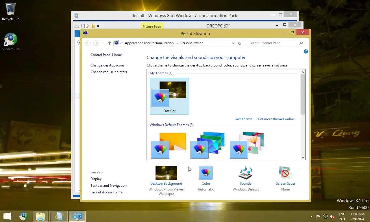
Task: Open Control Panel Home link
Action: pyautogui.click(x=106, y=55)
